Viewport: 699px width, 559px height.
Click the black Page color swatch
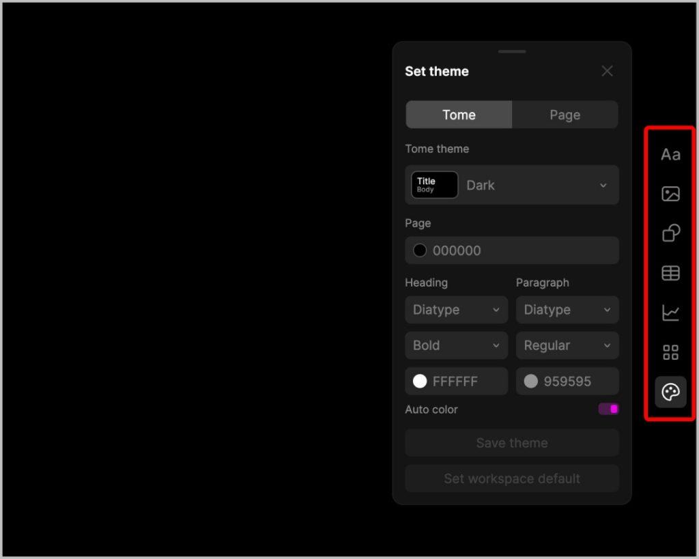[x=420, y=250]
